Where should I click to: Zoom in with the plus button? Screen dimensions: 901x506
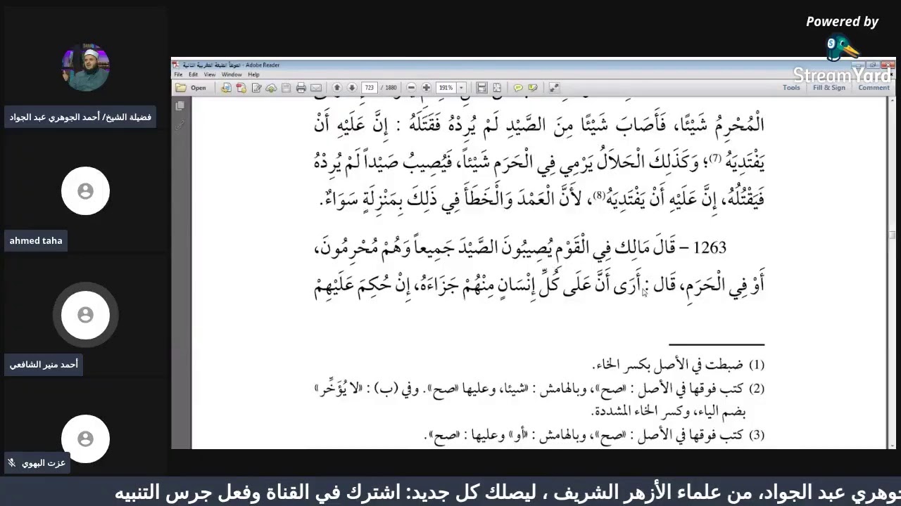[x=427, y=88]
